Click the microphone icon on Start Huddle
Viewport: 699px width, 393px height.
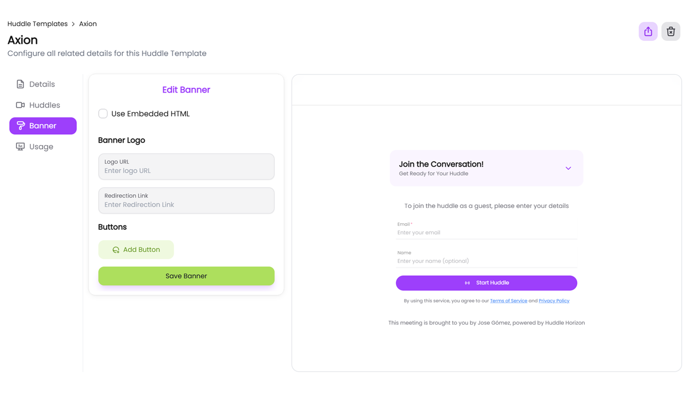coord(467,283)
